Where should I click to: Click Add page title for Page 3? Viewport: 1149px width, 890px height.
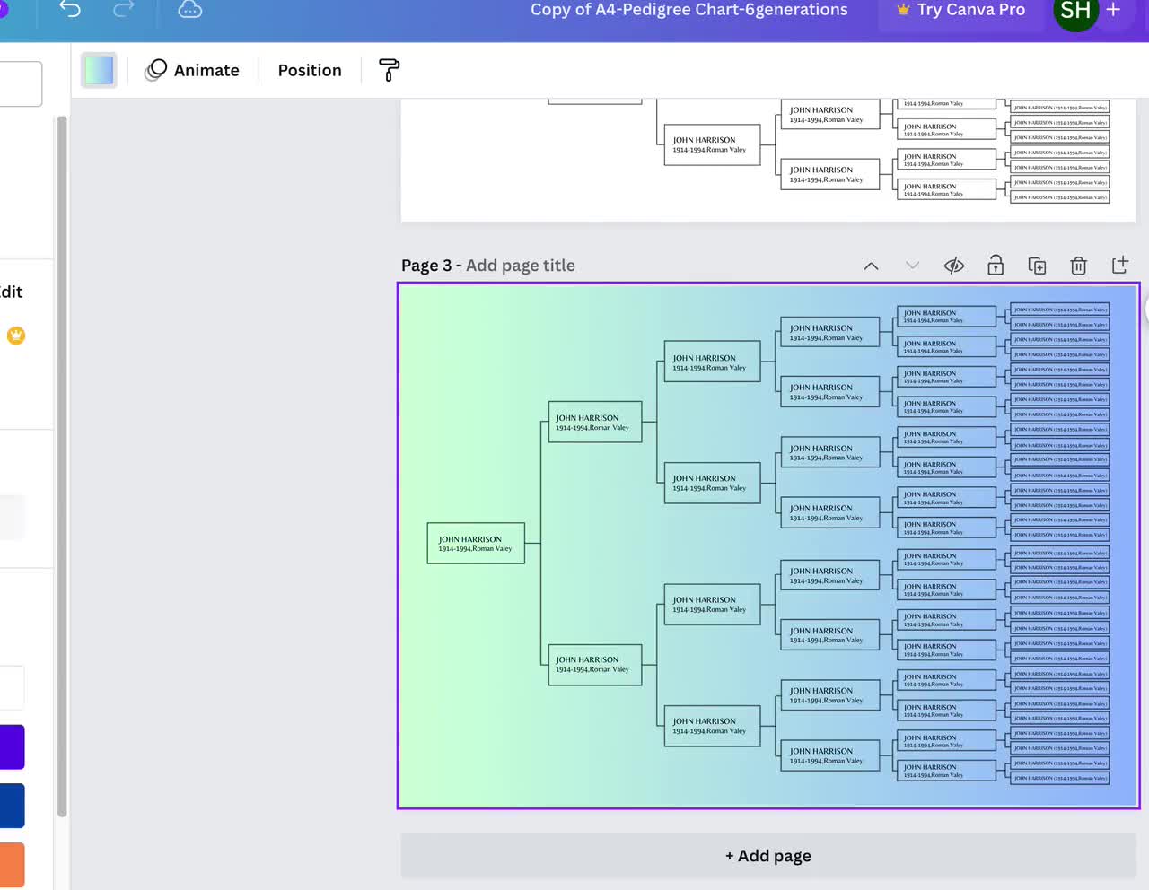coord(521,266)
